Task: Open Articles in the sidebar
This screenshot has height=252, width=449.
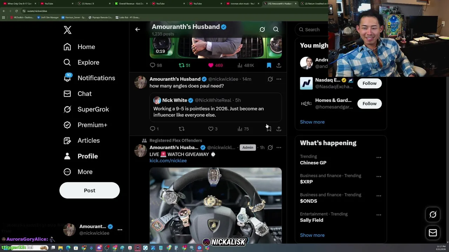Action: (81, 140)
